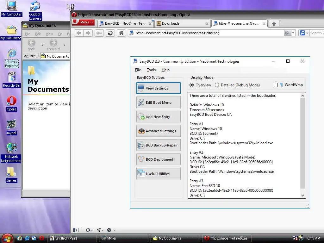
Task: Click the BCD Backup/Repair button
Action: point(159,145)
